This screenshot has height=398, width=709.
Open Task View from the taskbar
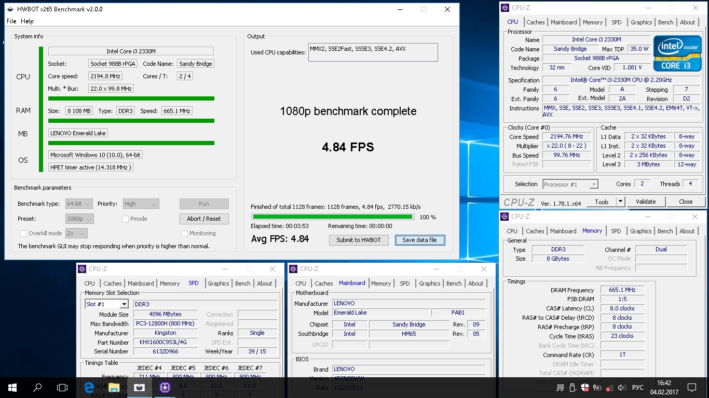[62, 387]
